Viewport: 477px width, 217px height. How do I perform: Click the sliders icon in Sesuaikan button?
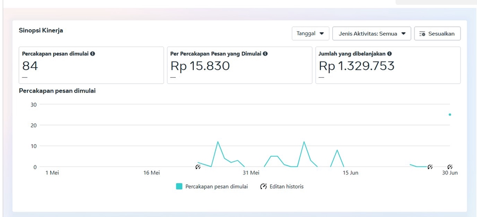422,34
